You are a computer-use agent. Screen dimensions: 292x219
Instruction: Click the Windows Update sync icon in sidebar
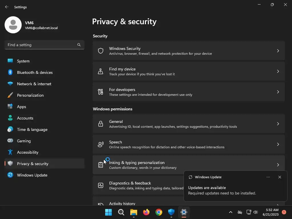coord(10,175)
